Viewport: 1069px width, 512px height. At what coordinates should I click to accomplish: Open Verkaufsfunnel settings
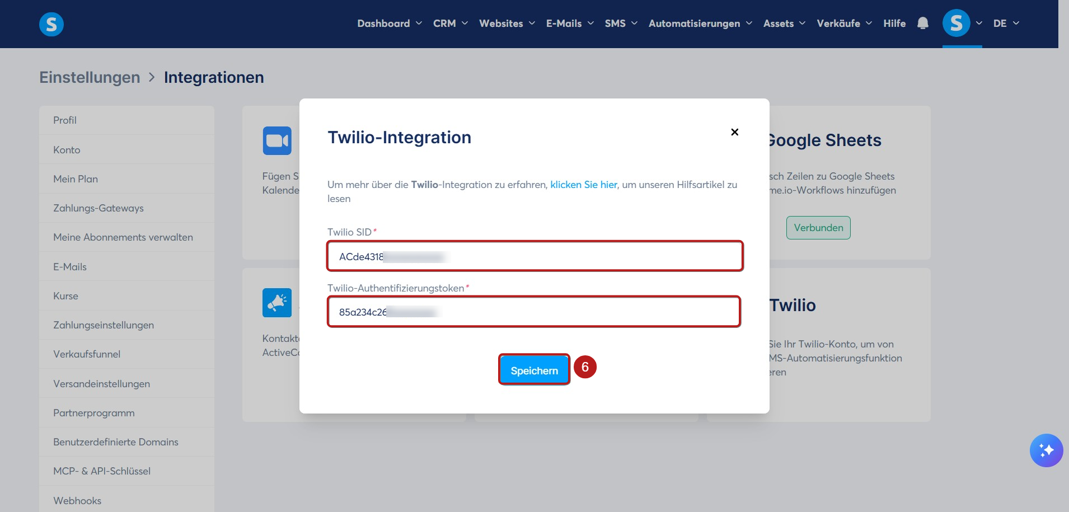[126, 354]
